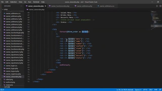Click the "seafood" string on line 60
162x91 pixels.
pos(80,46)
